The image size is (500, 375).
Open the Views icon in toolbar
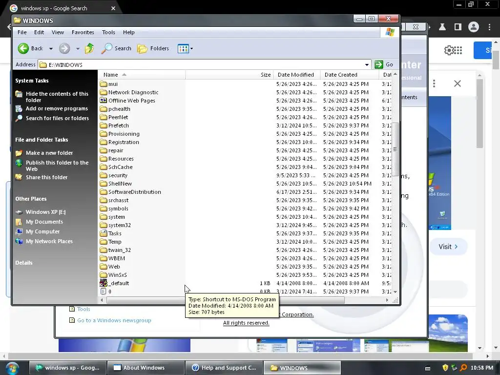pos(183,48)
